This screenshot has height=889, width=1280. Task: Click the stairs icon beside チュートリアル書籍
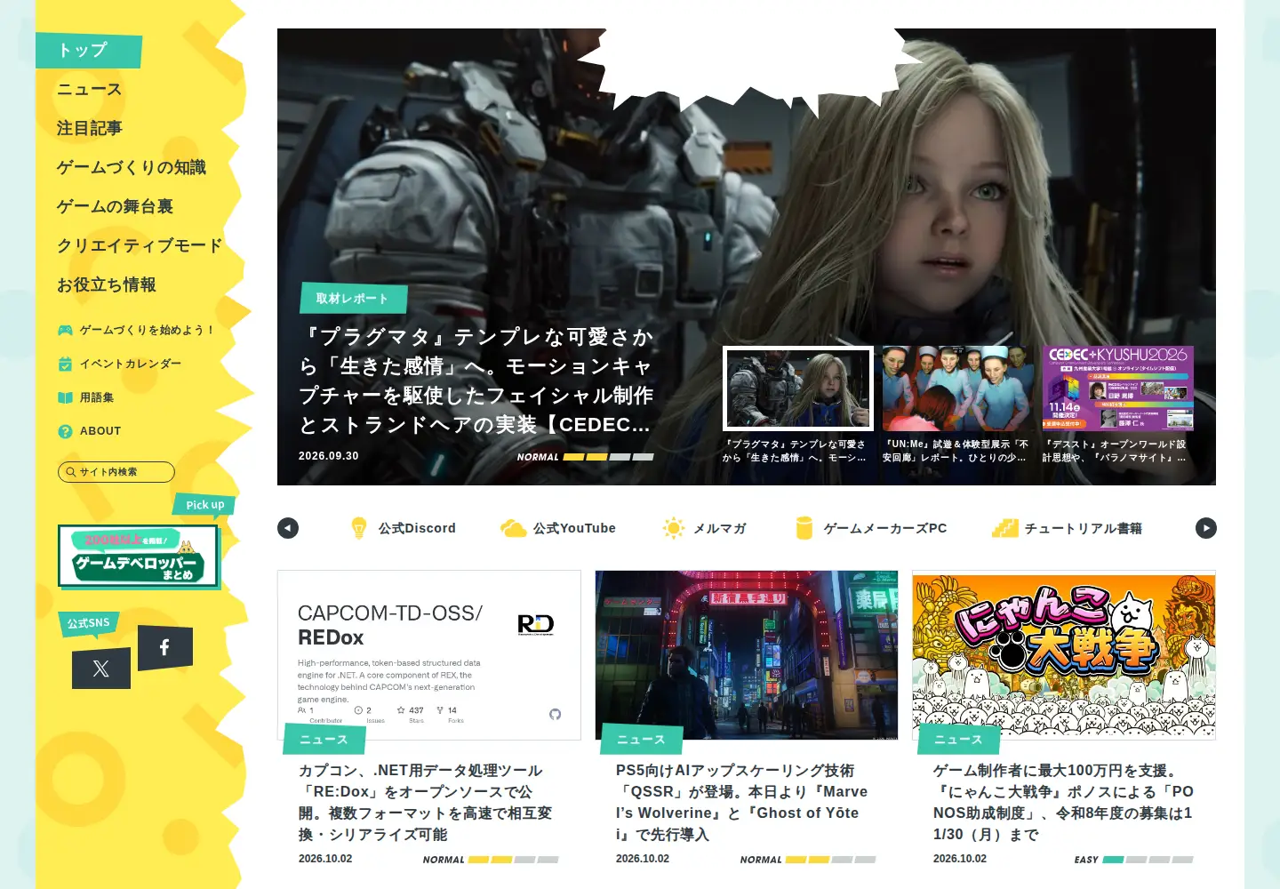[x=1004, y=528]
